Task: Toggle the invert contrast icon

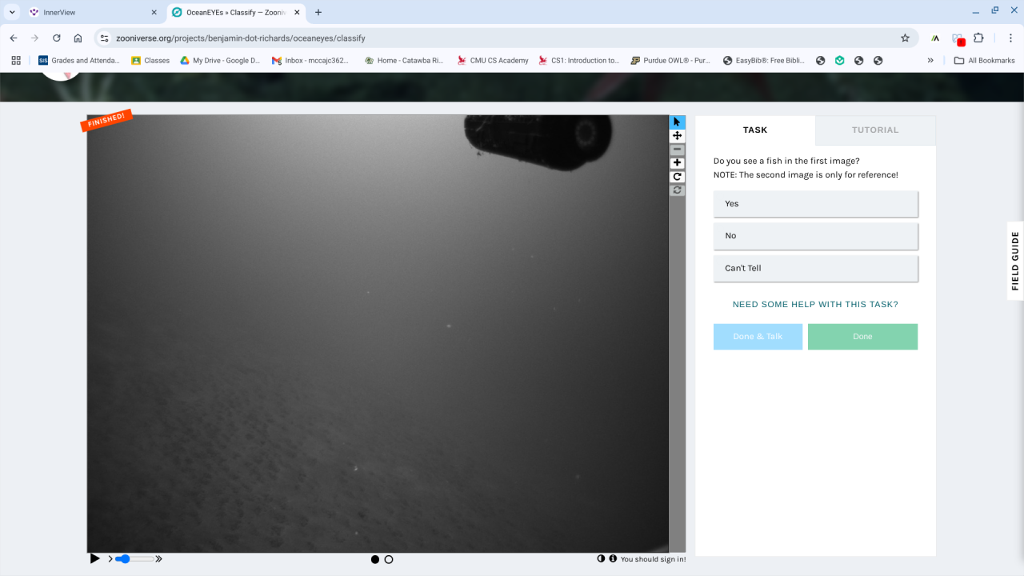Action: tap(601, 558)
